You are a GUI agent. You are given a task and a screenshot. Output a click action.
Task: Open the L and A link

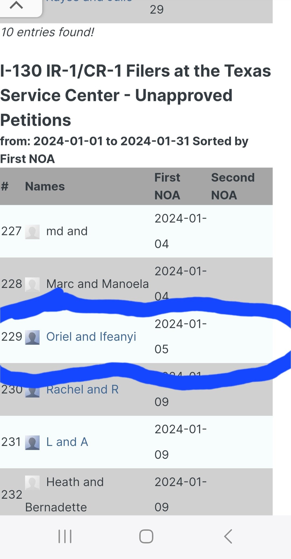point(67,442)
